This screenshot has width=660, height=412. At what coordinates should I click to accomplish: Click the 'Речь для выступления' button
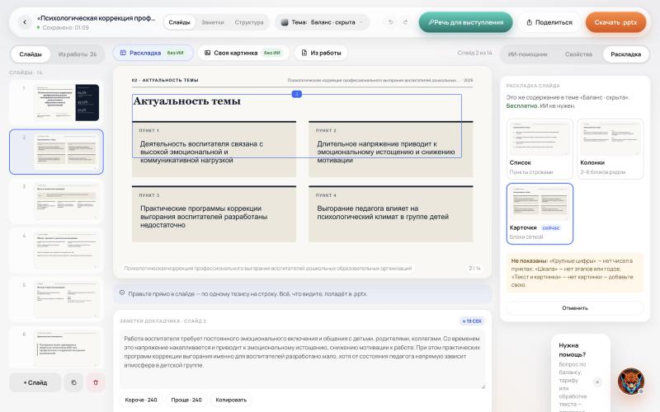pyautogui.click(x=465, y=22)
